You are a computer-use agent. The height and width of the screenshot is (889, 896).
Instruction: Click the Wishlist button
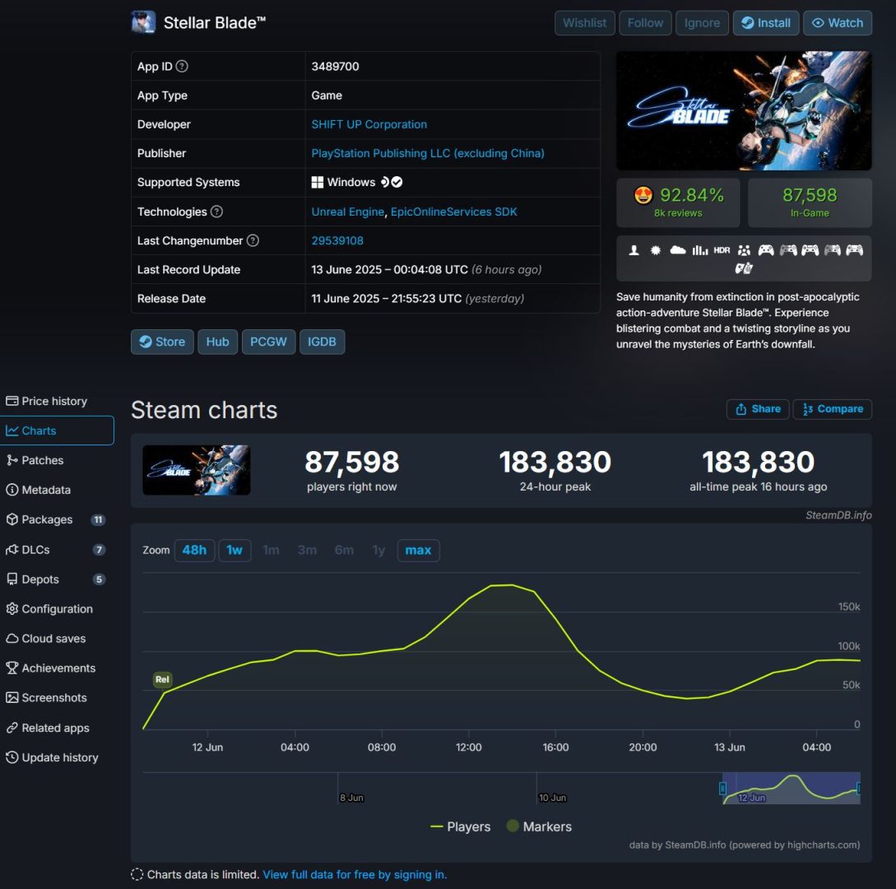(x=584, y=23)
